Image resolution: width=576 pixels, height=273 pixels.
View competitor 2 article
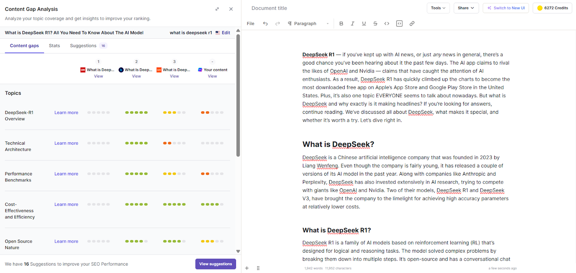(136, 76)
